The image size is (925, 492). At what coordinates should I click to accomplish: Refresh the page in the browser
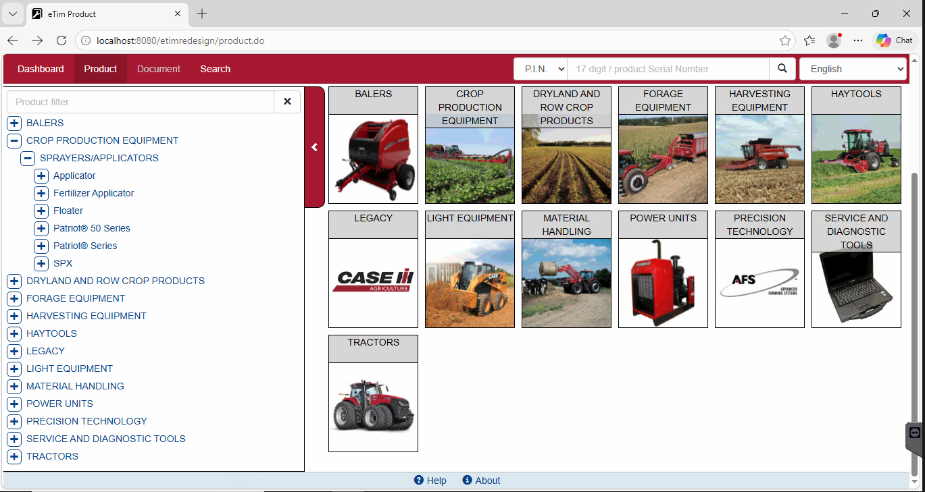click(61, 40)
